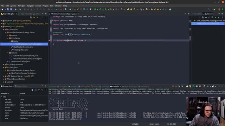Collapse the java.util.Map import fold
Screen dimensions: 225x126
coord(52,21)
